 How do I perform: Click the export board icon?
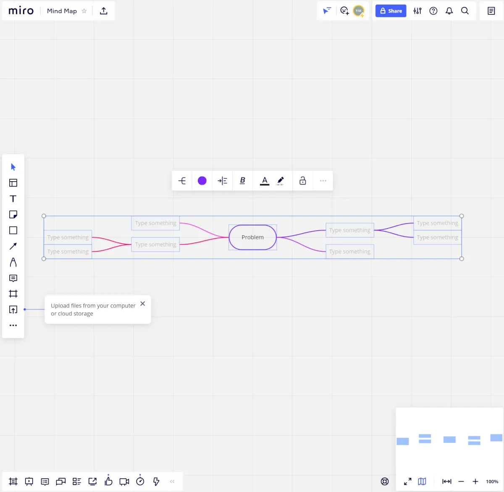tap(104, 11)
